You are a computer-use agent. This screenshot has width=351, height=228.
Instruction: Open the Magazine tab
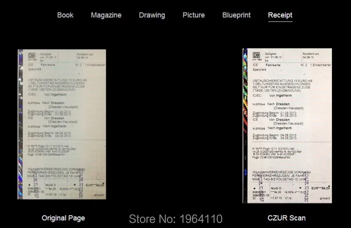pyautogui.click(x=106, y=15)
